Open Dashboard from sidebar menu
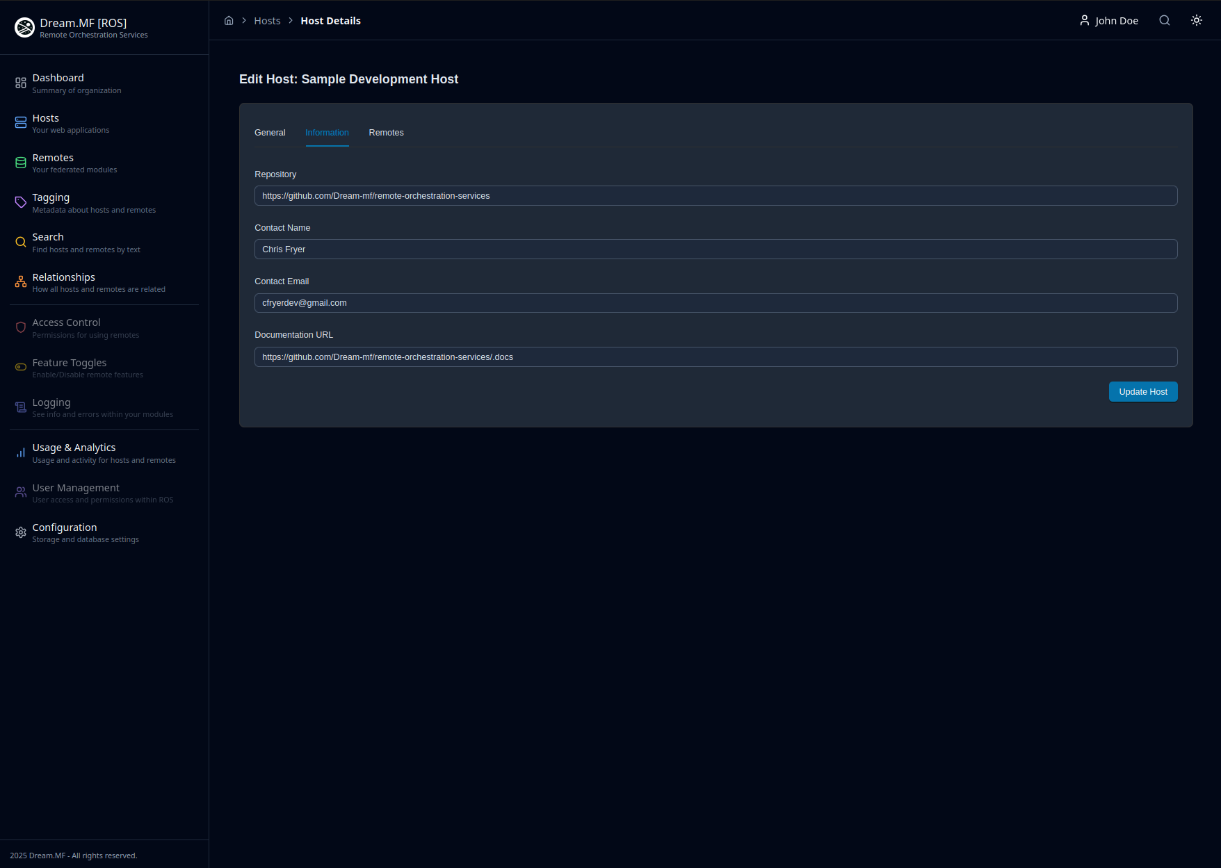 click(x=104, y=83)
